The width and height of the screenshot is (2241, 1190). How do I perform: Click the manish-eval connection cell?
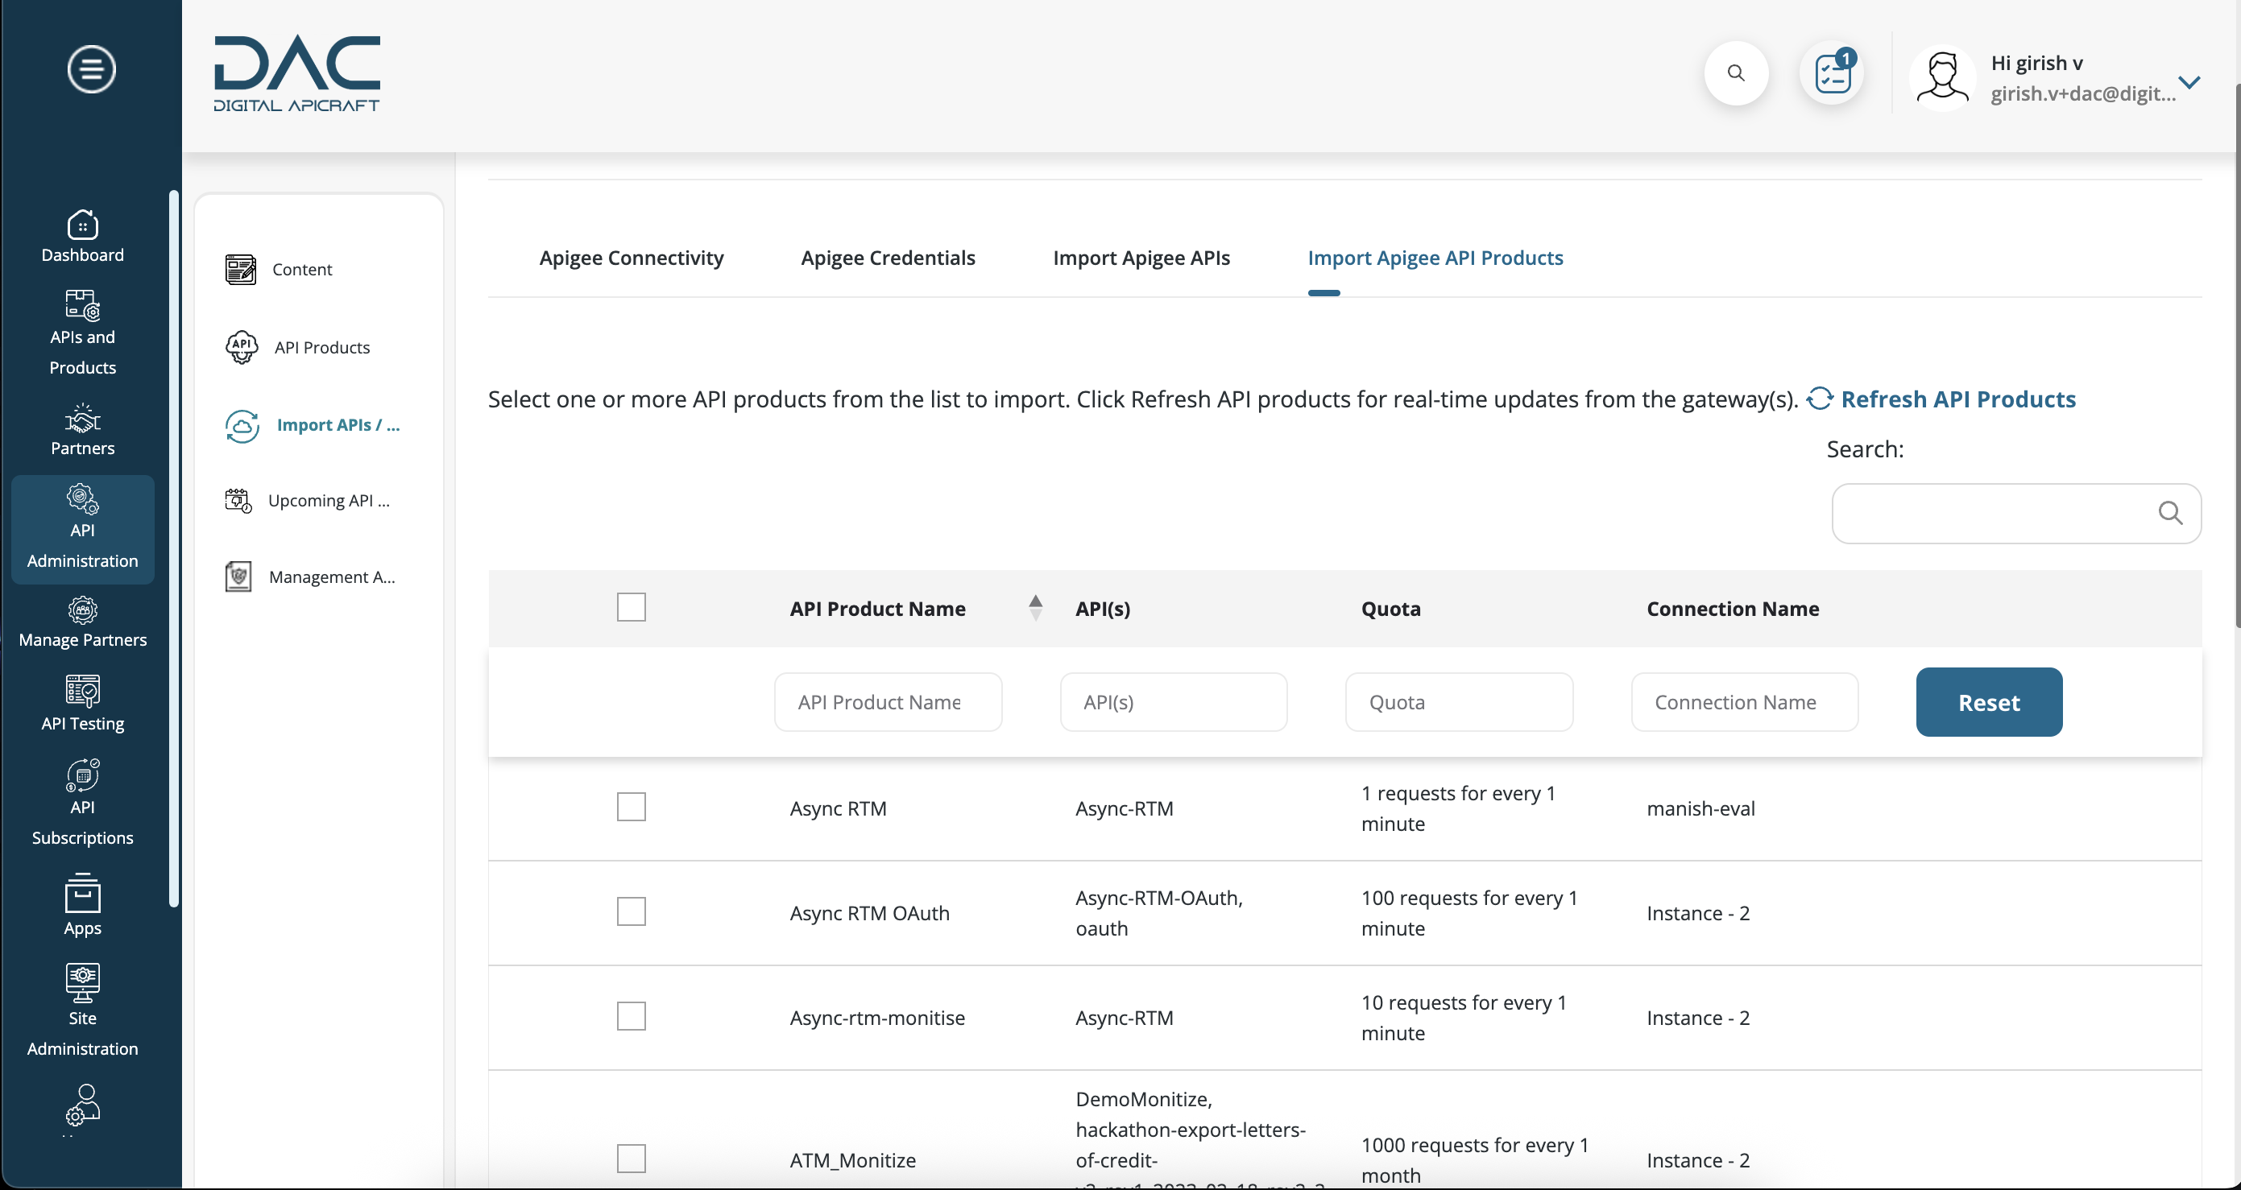pyautogui.click(x=1700, y=808)
